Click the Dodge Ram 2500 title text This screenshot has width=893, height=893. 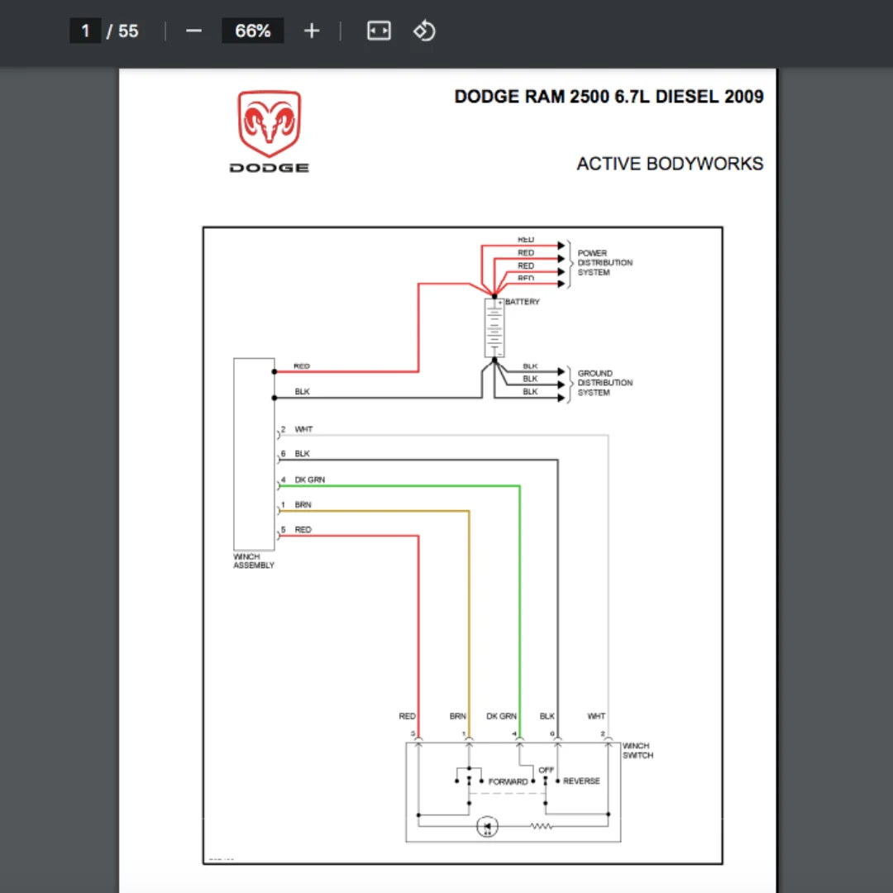[x=609, y=97]
